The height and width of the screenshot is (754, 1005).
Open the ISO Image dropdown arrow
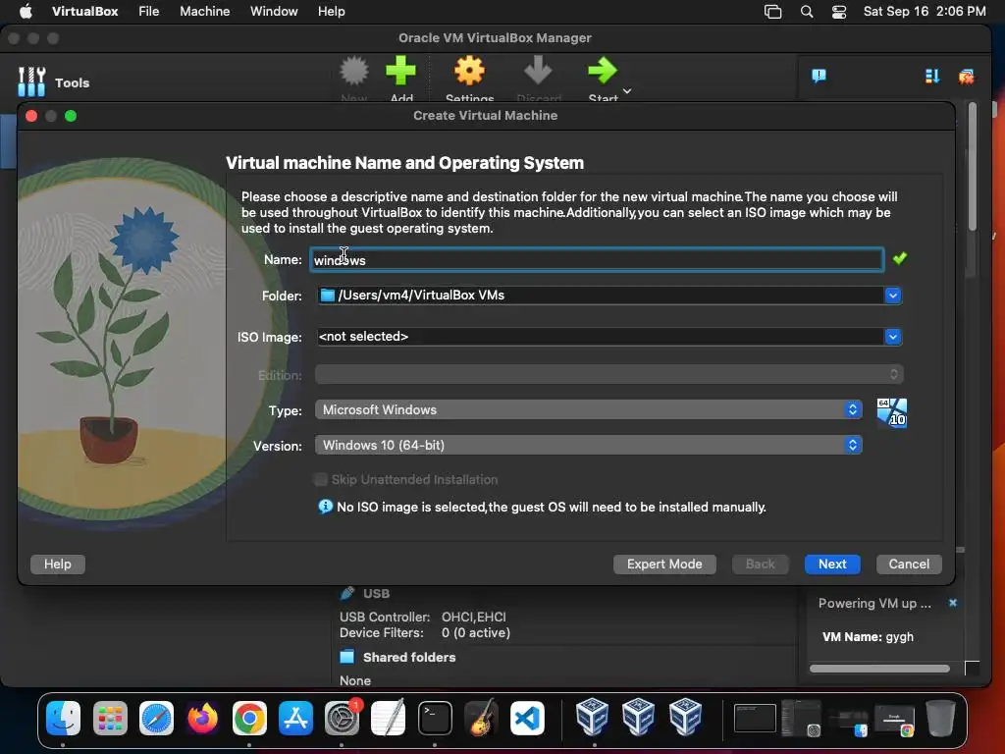pyautogui.click(x=892, y=337)
